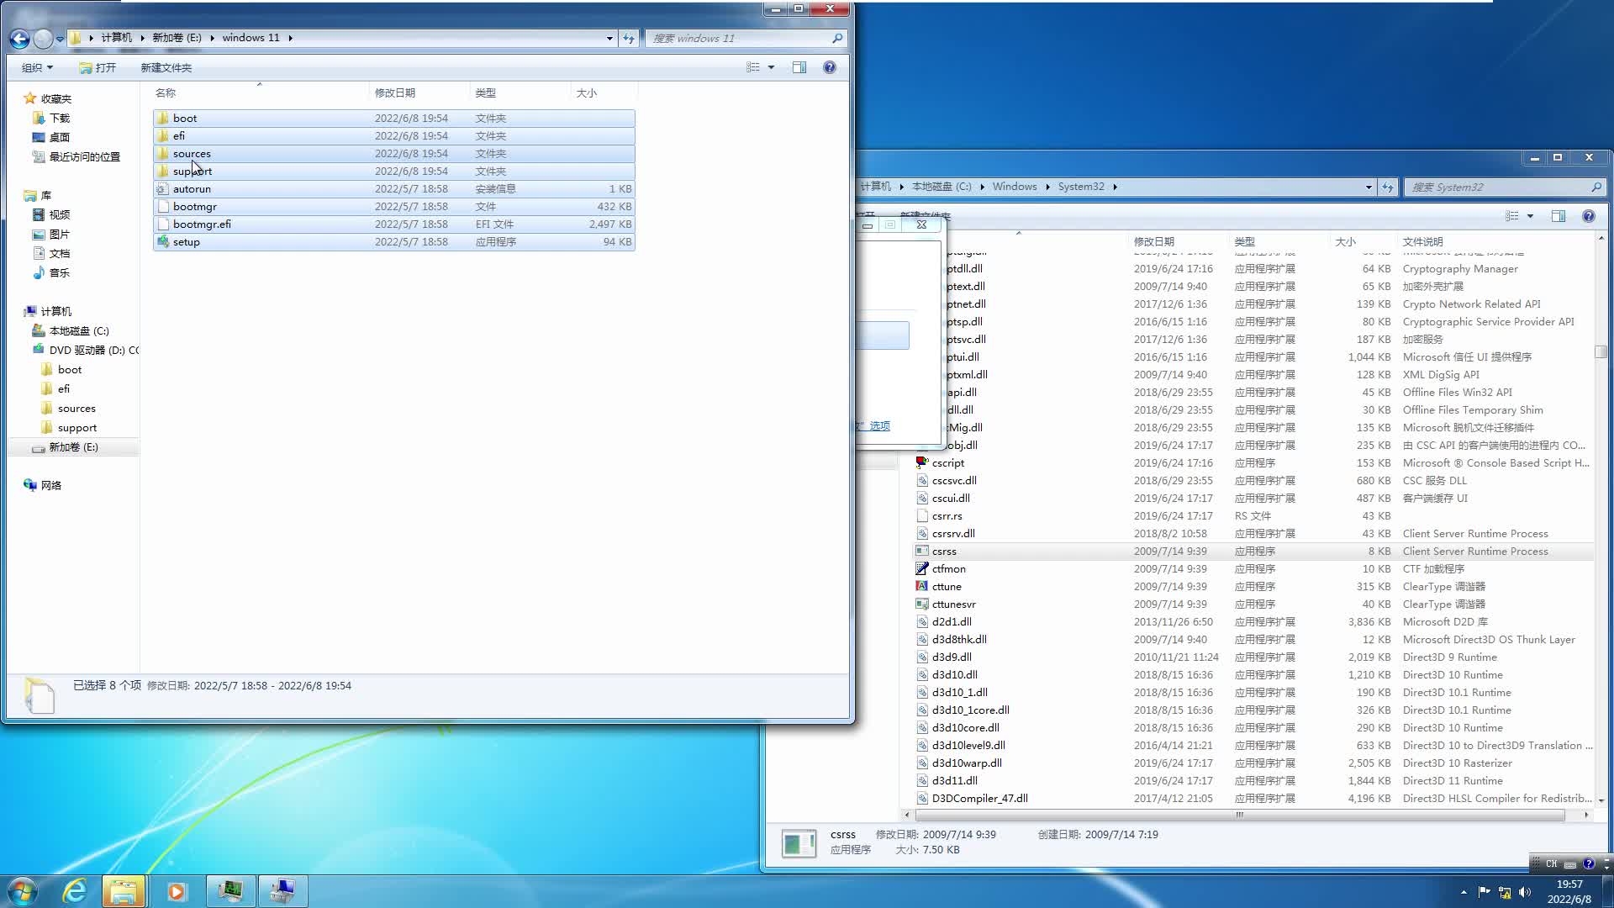Open the views dropdown arrow

(x=770, y=67)
